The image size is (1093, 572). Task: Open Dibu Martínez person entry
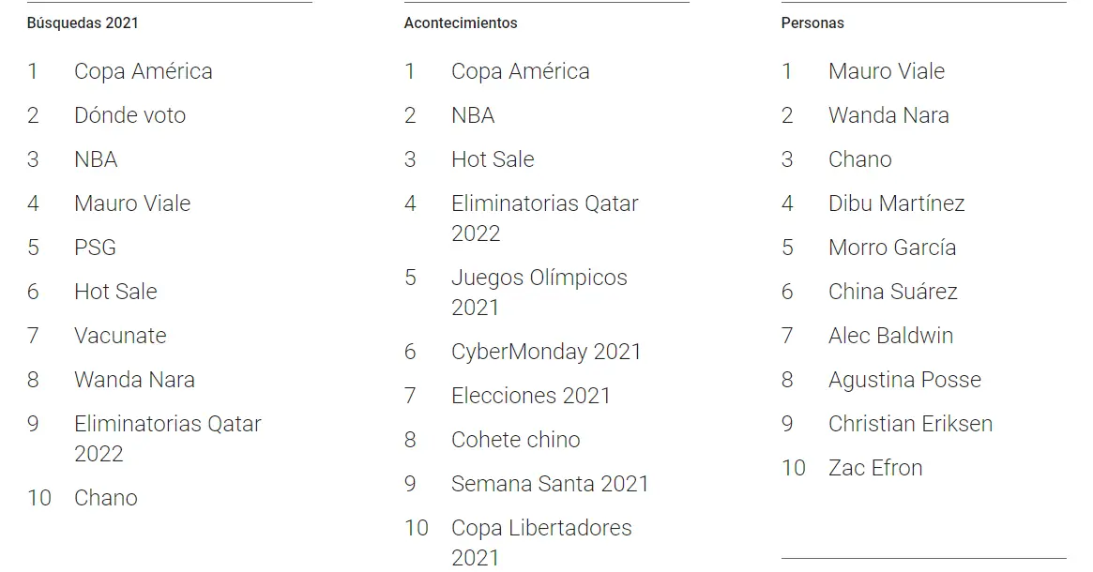coord(896,203)
